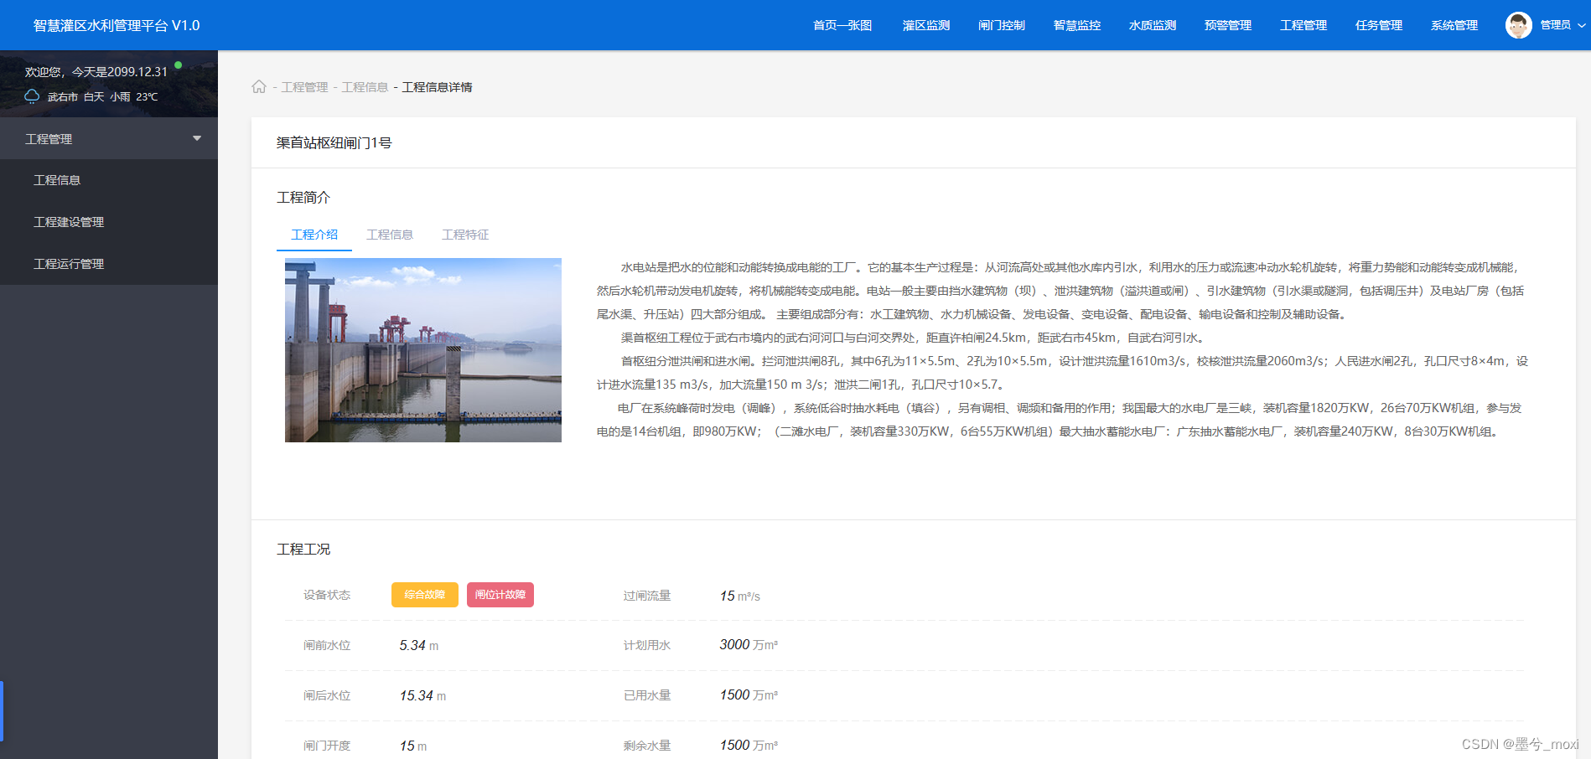Image resolution: width=1591 pixels, height=759 pixels.
Task: Open the 闸门控制 menu item
Action: [1001, 25]
